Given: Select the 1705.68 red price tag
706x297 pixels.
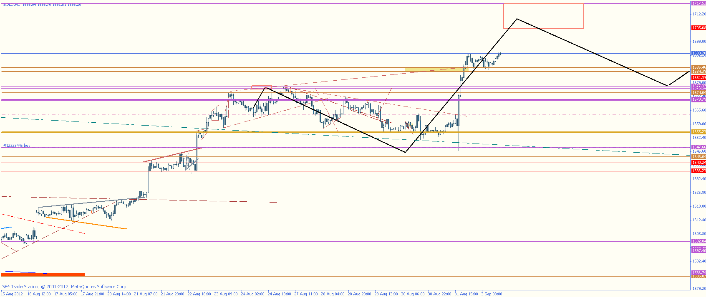Looking at the screenshot, I should pos(698,28).
